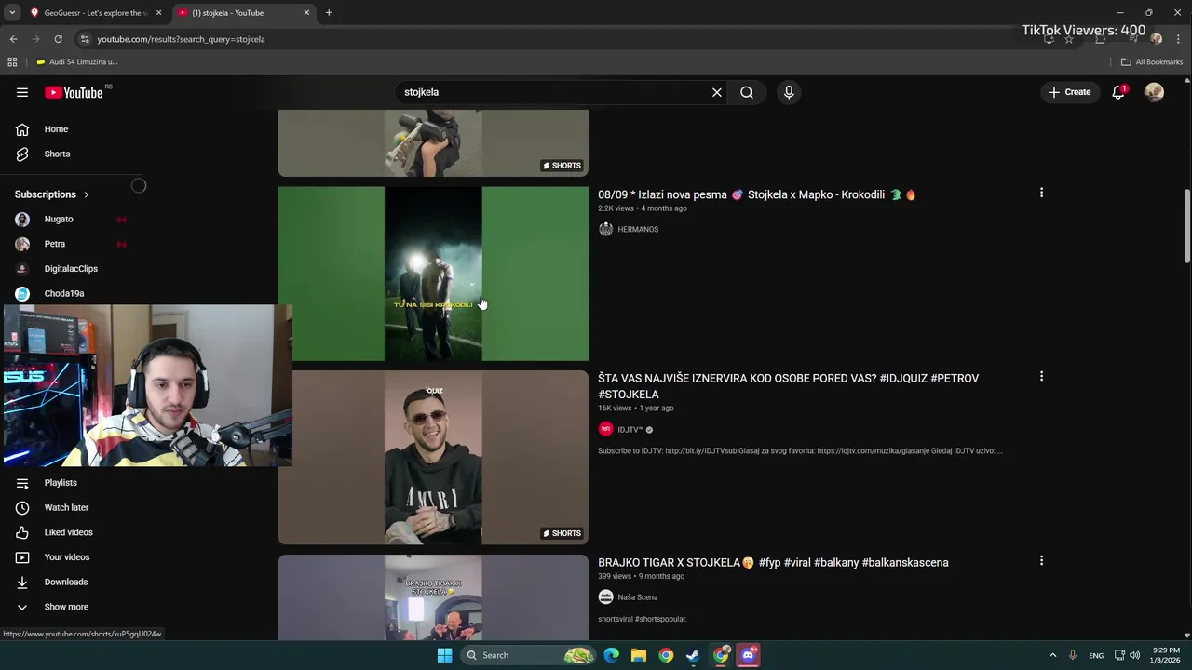Show hidden system tray icons

pos(1052,655)
